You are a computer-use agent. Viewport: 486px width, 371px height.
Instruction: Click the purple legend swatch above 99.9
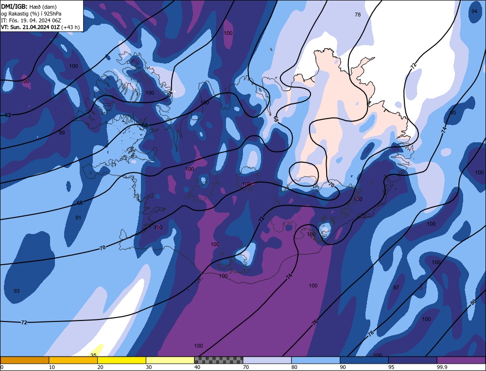(x=461, y=360)
